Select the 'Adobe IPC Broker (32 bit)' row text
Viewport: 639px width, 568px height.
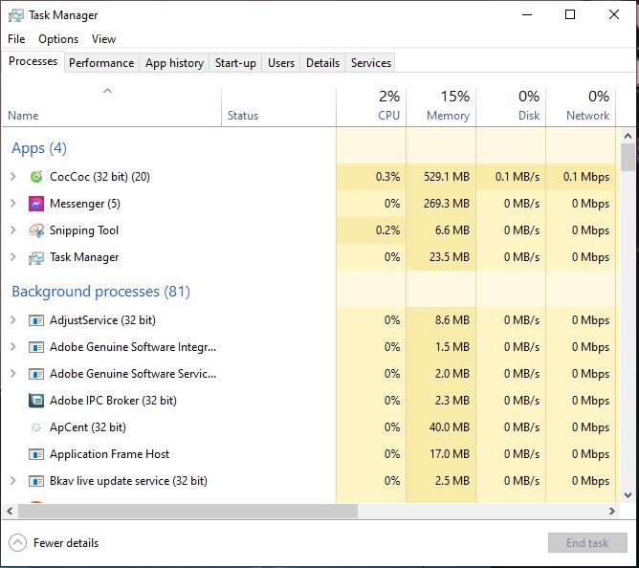(x=113, y=401)
